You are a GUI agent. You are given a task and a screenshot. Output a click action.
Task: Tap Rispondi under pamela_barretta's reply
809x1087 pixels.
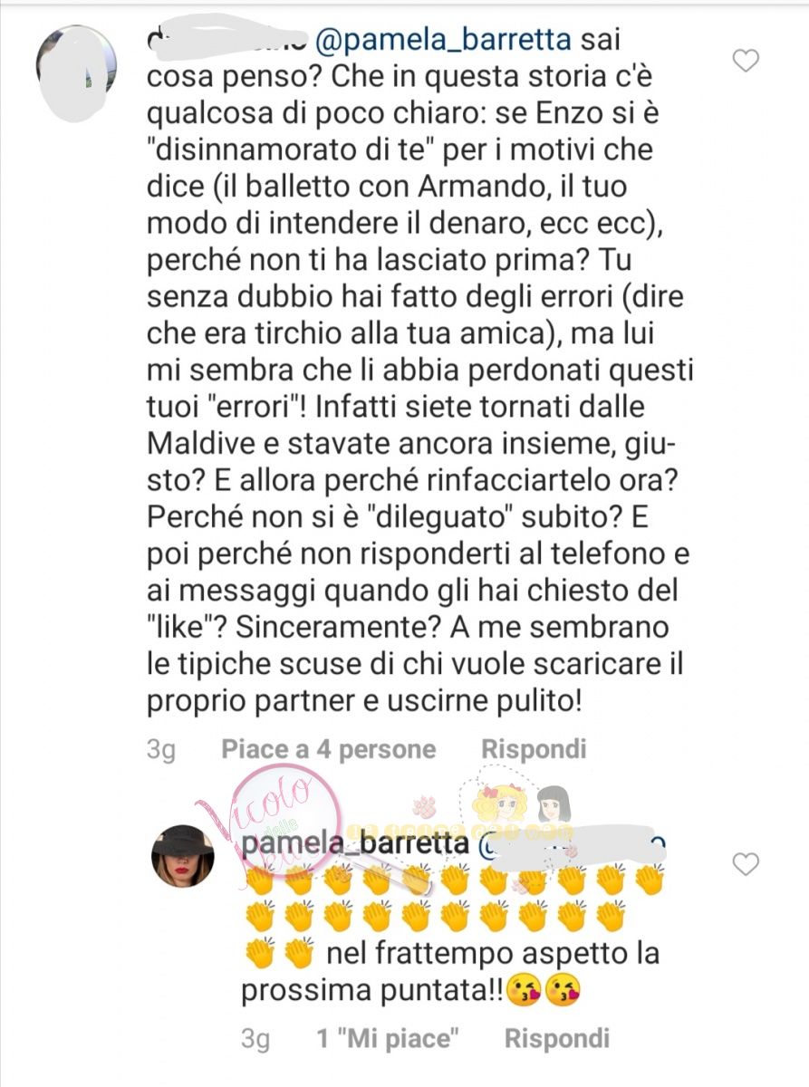[x=557, y=1038]
